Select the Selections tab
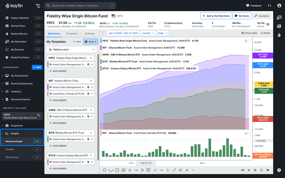 [54, 33]
